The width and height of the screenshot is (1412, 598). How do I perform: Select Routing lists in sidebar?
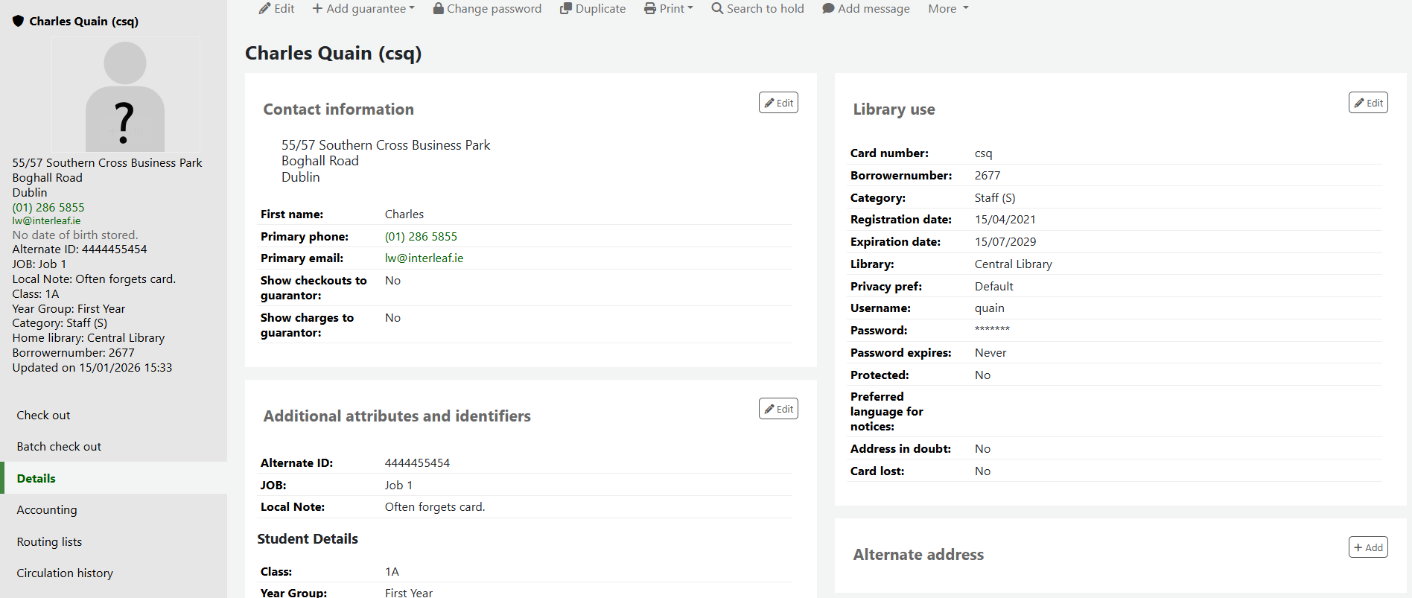coord(49,542)
